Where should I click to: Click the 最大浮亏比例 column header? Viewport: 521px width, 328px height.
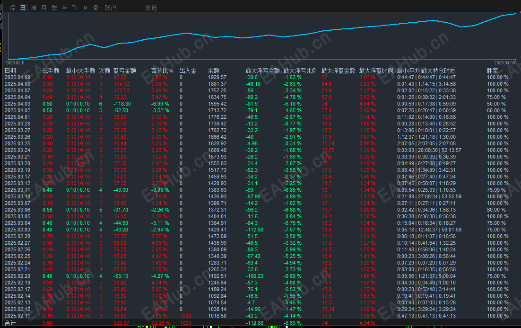coord(300,71)
